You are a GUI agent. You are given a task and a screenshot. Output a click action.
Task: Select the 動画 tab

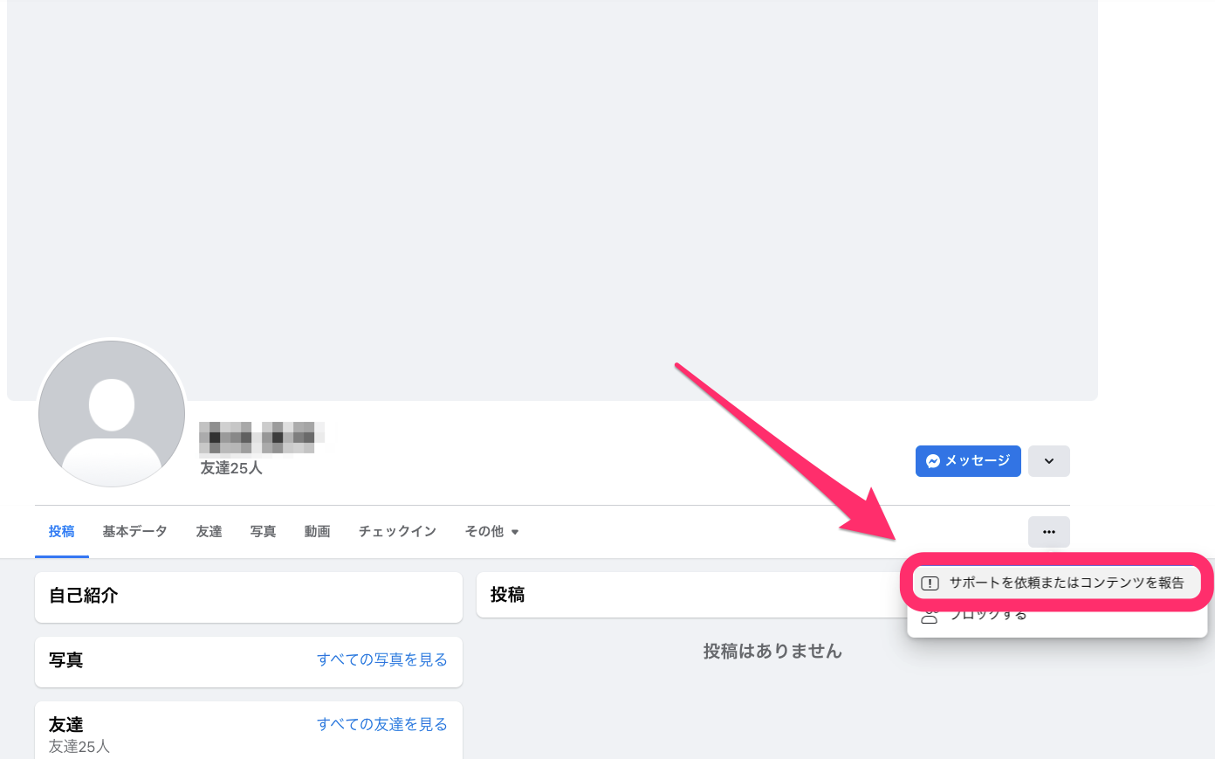[317, 531]
